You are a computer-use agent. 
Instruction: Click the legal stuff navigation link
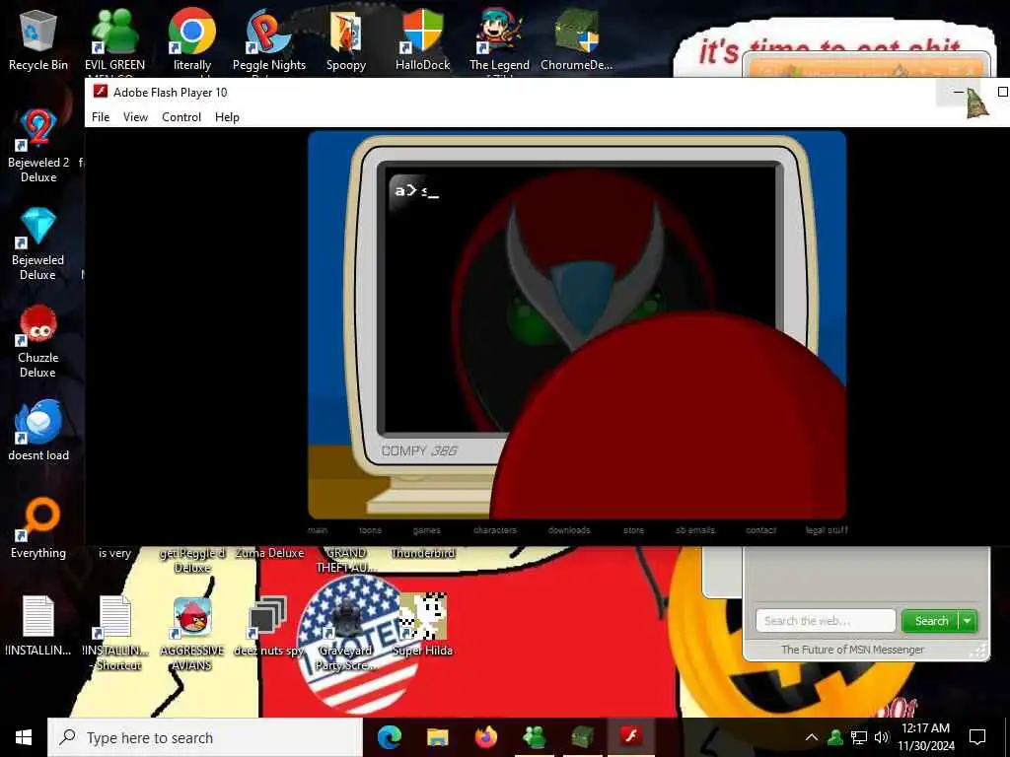827,530
